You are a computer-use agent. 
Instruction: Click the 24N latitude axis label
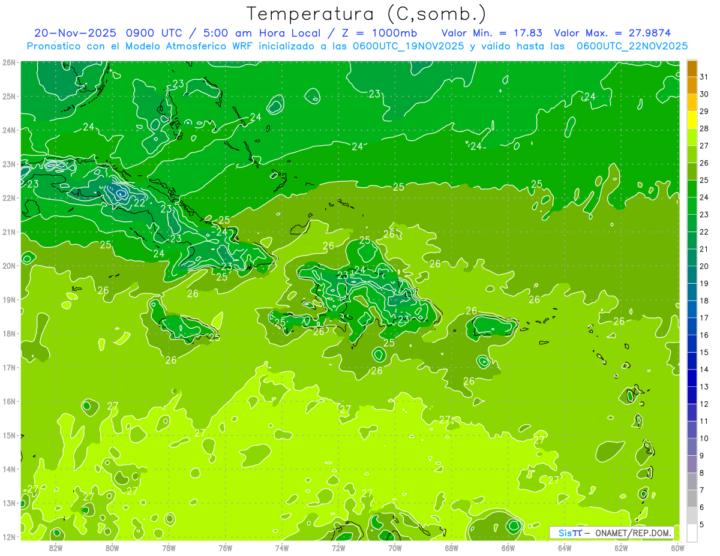click(10, 130)
